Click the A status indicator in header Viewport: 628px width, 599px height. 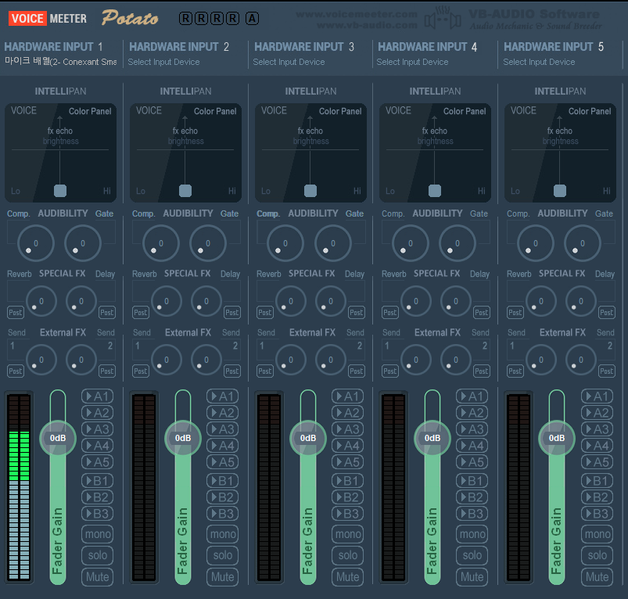pos(252,19)
